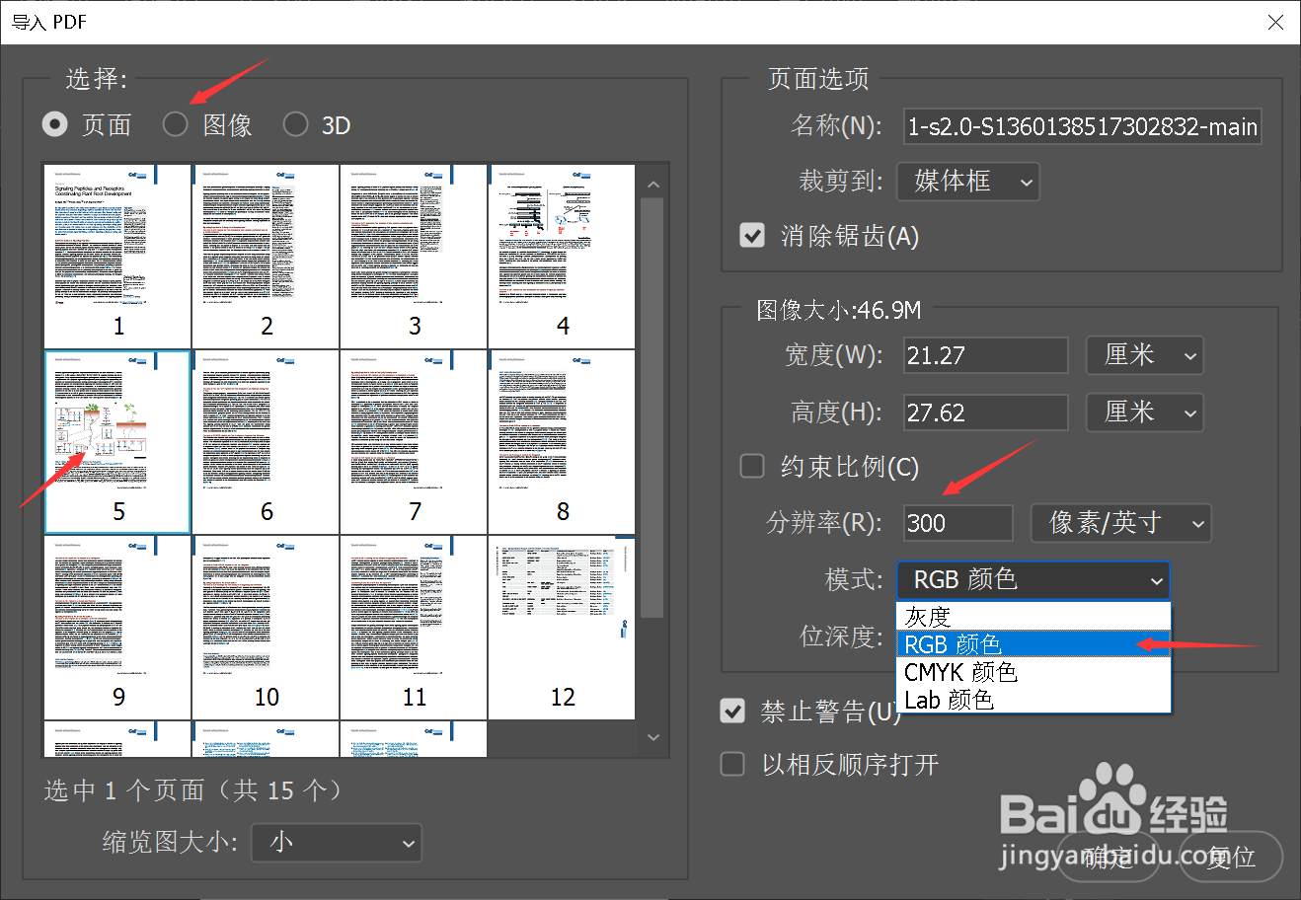Open the 缩览图大小 thumbnail size dropdown

337,843
